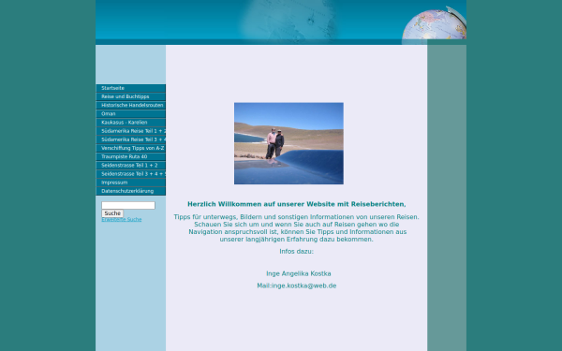The height and width of the screenshot is (351, 562).
Task: Select Traumpiste Ruta 40 entry
Action: [130, 157]
